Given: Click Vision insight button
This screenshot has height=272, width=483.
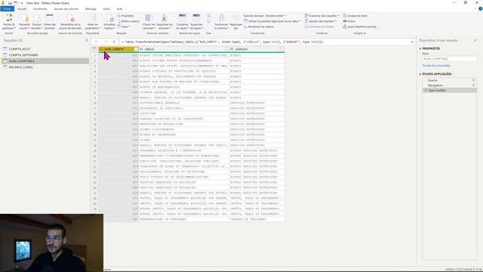Looking at the screenshot, I should click(x=349, y=21).
